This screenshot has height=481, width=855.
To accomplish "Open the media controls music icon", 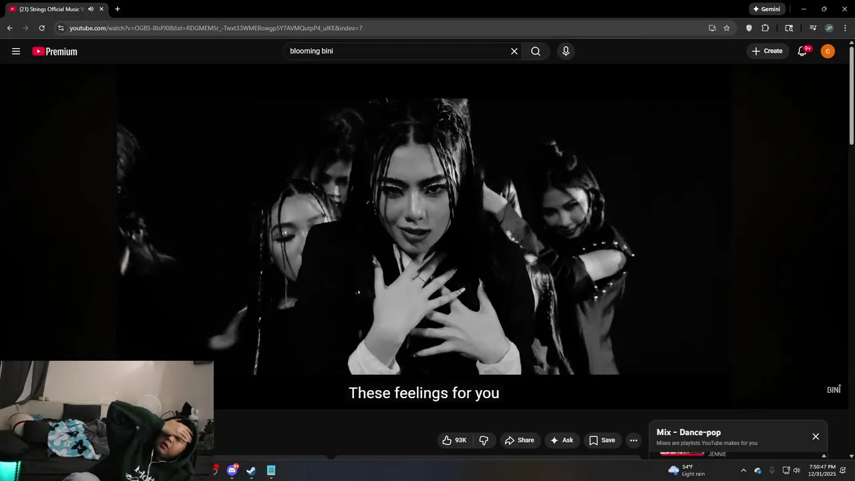I will [x=813, y=28].
